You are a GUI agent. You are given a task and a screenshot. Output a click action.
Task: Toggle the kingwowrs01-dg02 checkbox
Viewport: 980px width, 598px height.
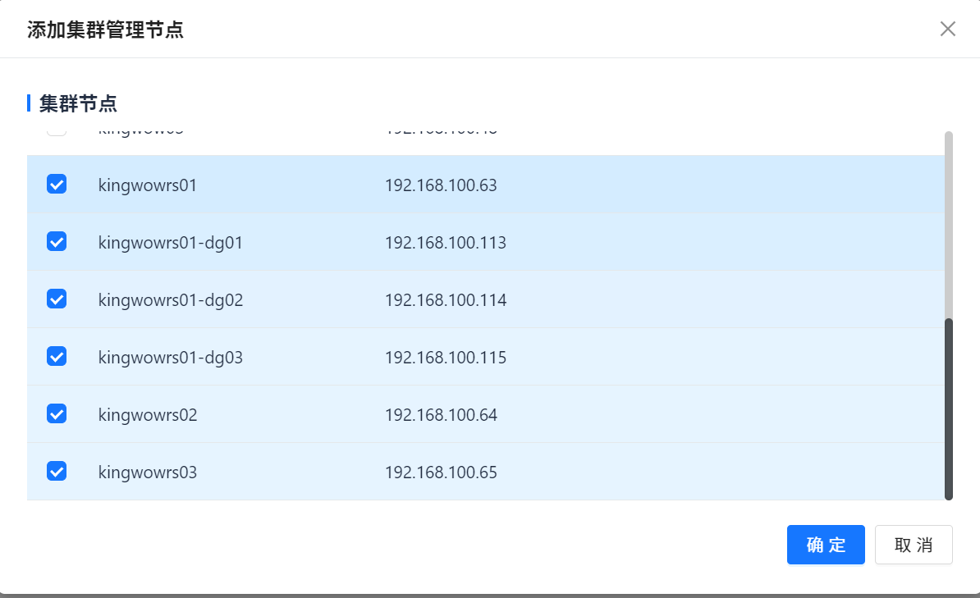(x=57, y=299)
